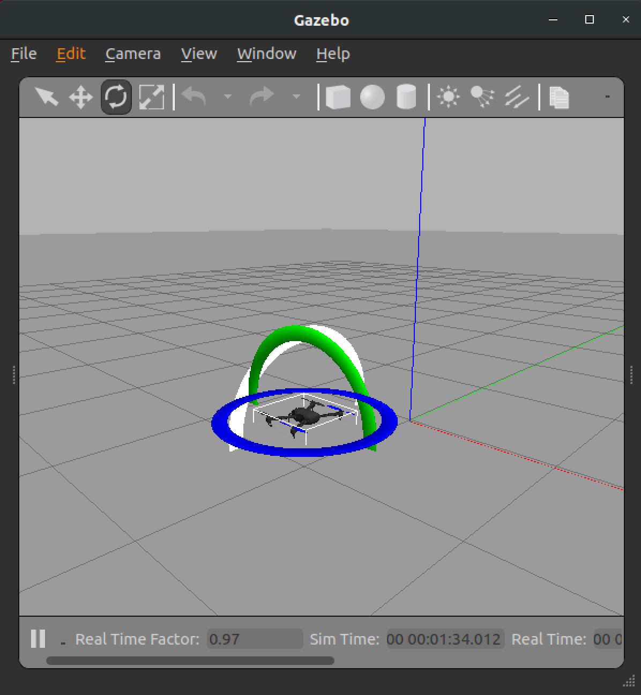Insert a cylinder into the scene
641x695 pixels.
407,97
